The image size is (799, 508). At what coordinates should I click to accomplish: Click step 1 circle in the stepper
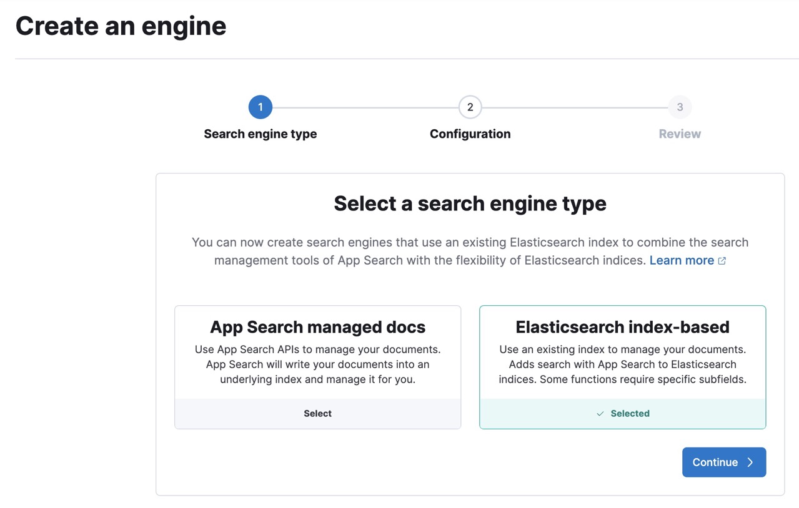point(261,107)
